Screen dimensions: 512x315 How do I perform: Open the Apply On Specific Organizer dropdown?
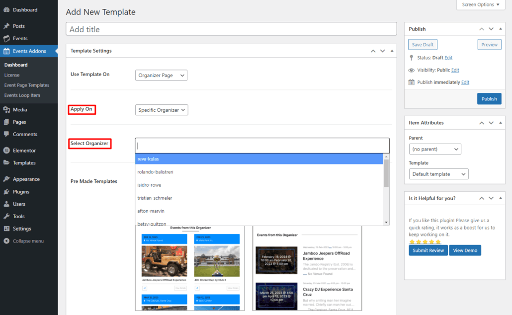click(162, 110)
